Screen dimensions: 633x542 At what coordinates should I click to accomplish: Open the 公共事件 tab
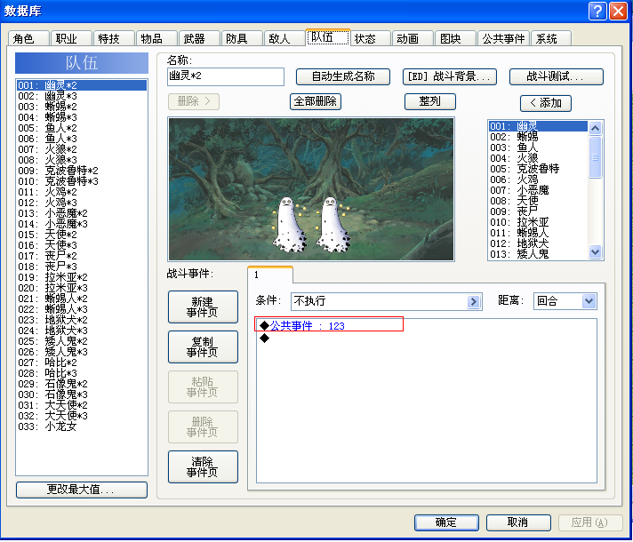pos(503,38)
